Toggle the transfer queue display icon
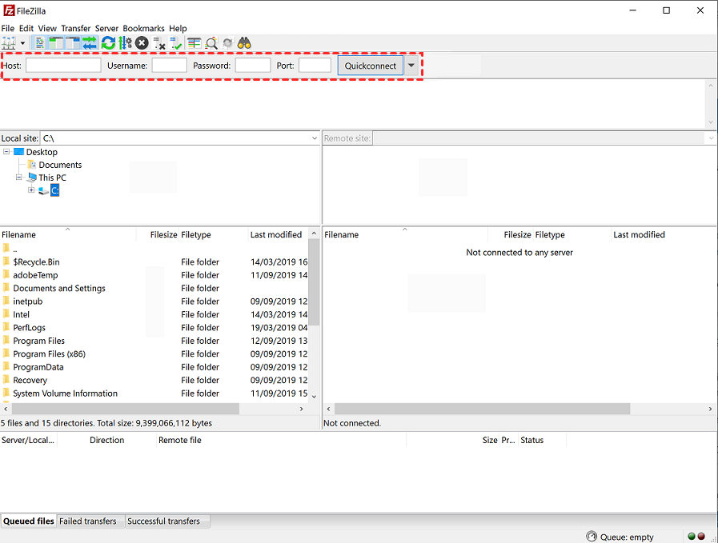 (90, 43)
